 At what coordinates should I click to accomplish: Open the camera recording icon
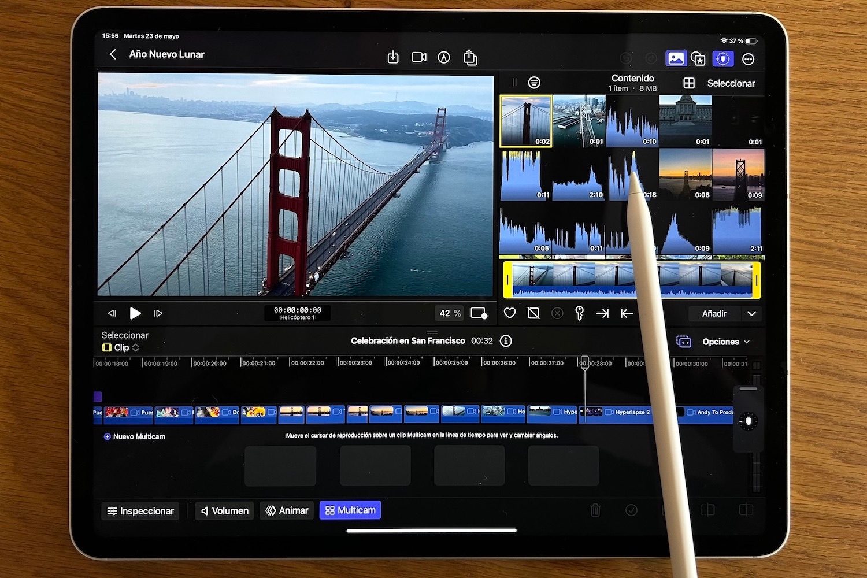tap(418, 57)
